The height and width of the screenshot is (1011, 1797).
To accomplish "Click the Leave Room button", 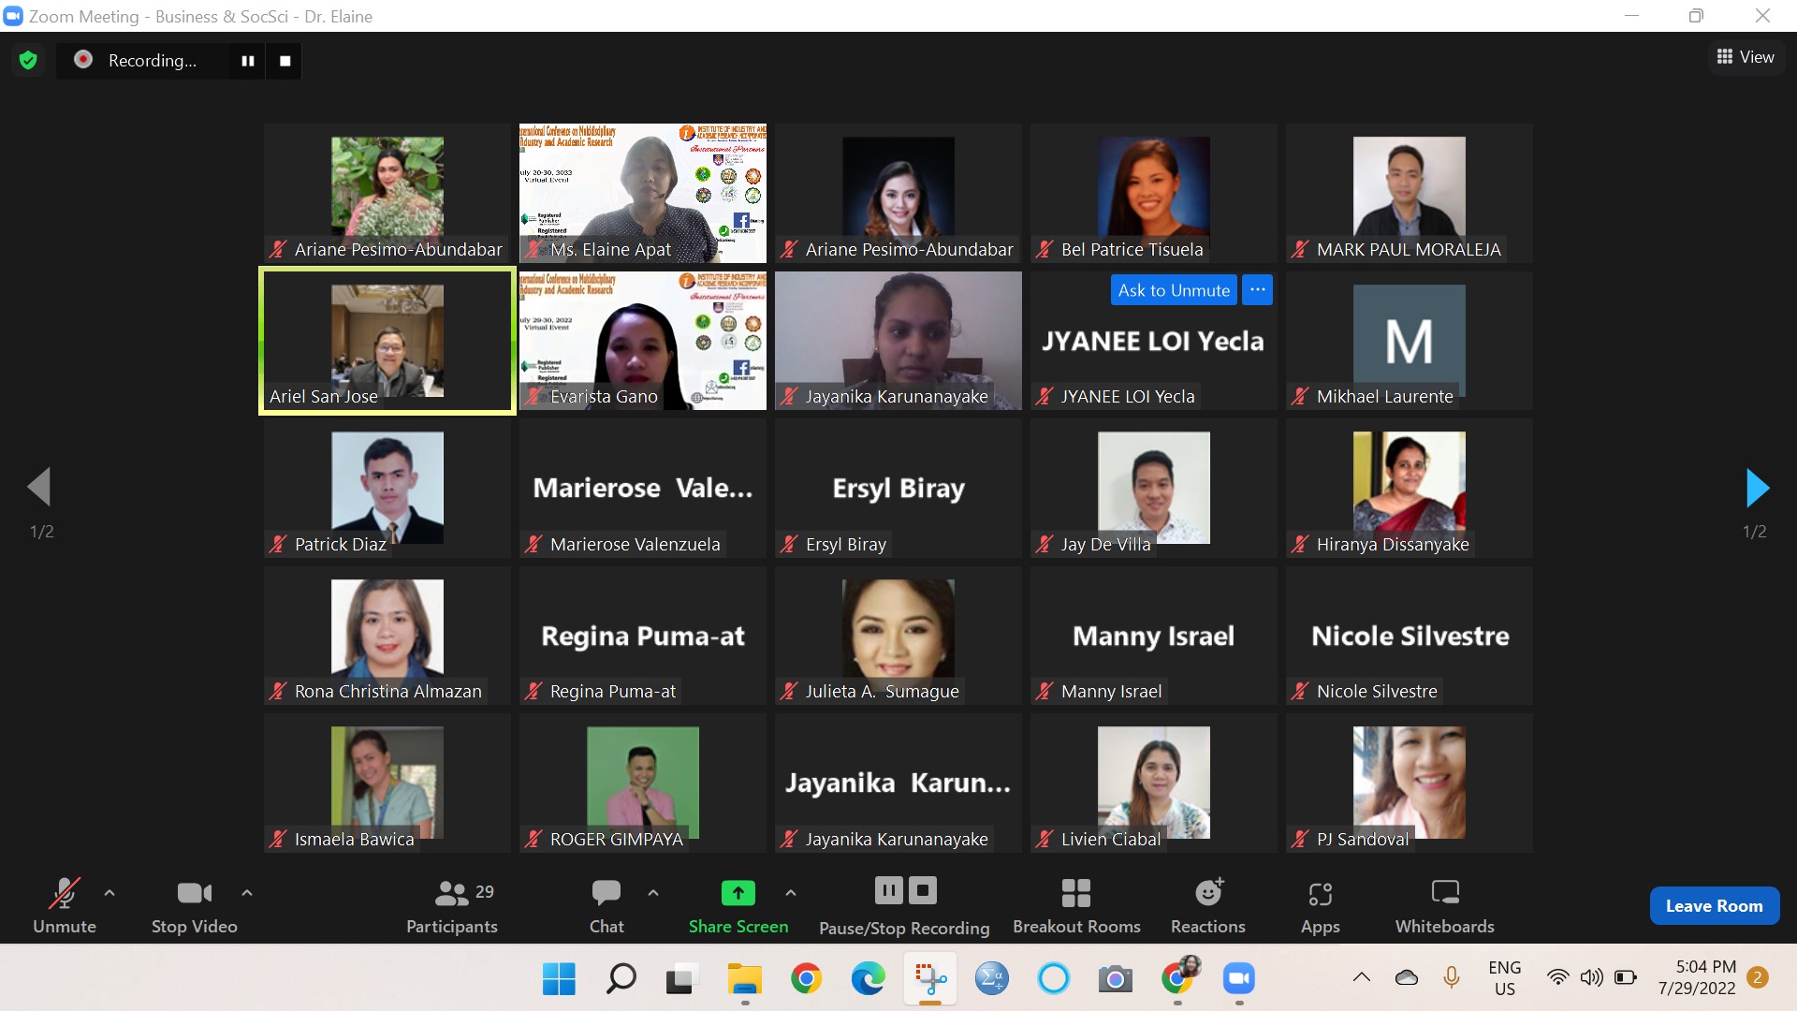I will click(x=1714, y=905).
